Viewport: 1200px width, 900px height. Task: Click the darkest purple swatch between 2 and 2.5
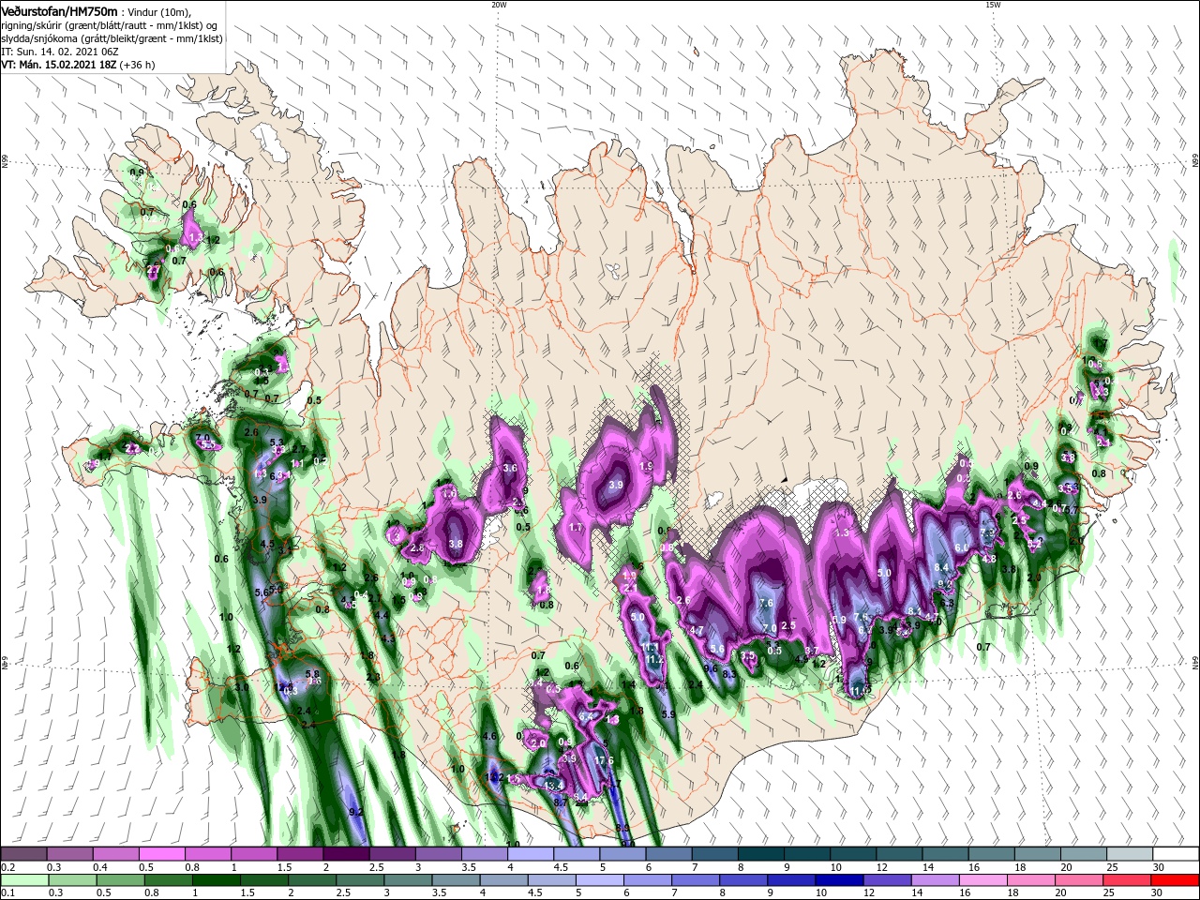(x=346, y=854)
